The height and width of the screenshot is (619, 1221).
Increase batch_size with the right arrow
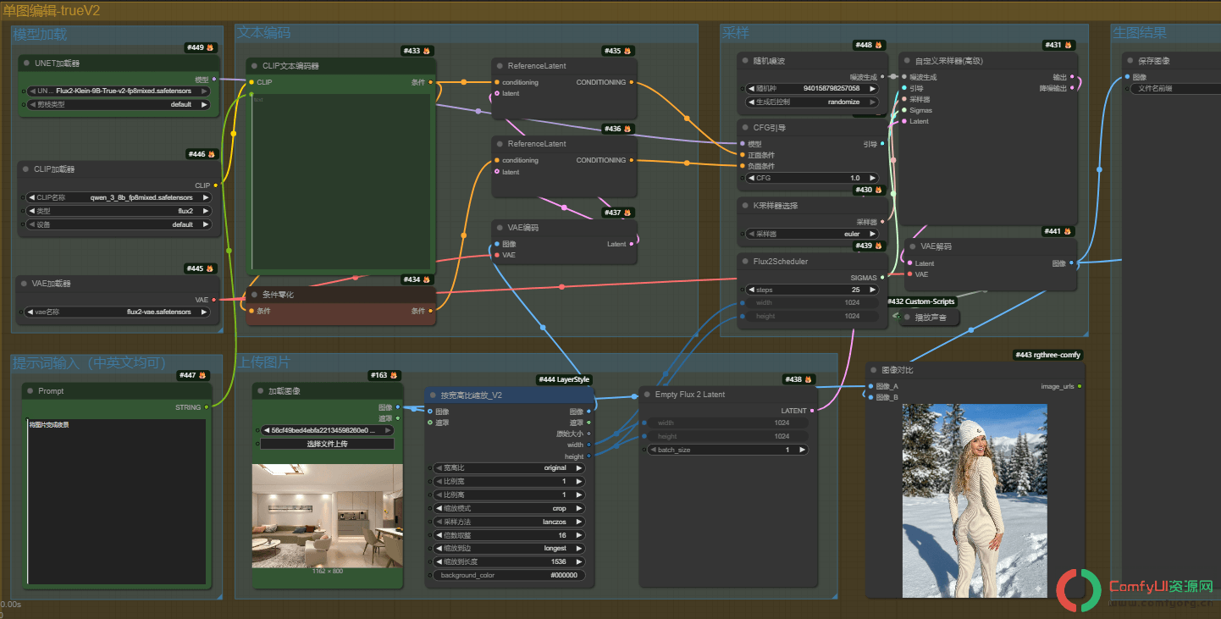pyautogui.click(x=801, y=450)
